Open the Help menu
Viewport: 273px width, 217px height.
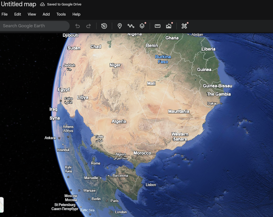76,14
